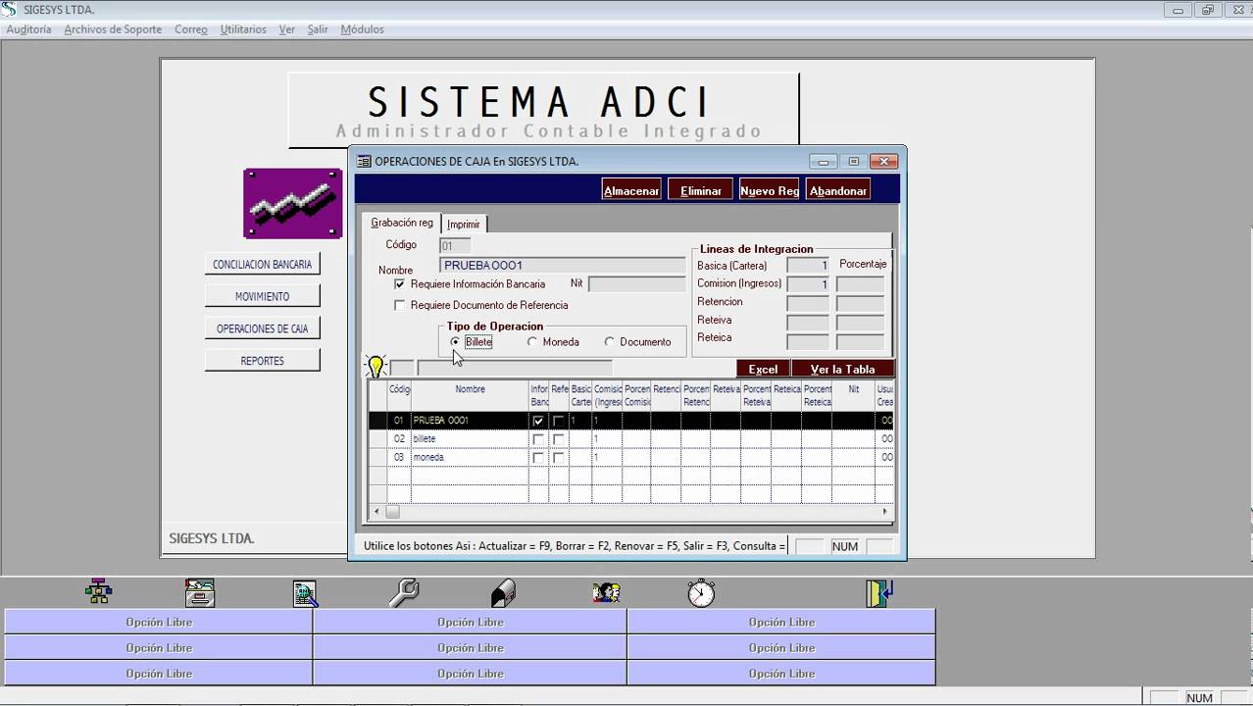Click the search field beside the bulb
Image resolution: width=1253 pixels, height=706 pixels.
(x=515, y=368)
